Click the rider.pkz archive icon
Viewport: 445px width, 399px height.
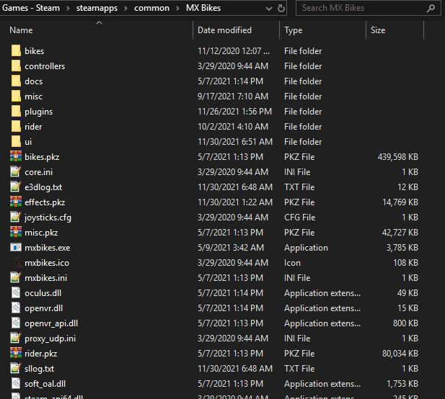click(x=16, y=354)
